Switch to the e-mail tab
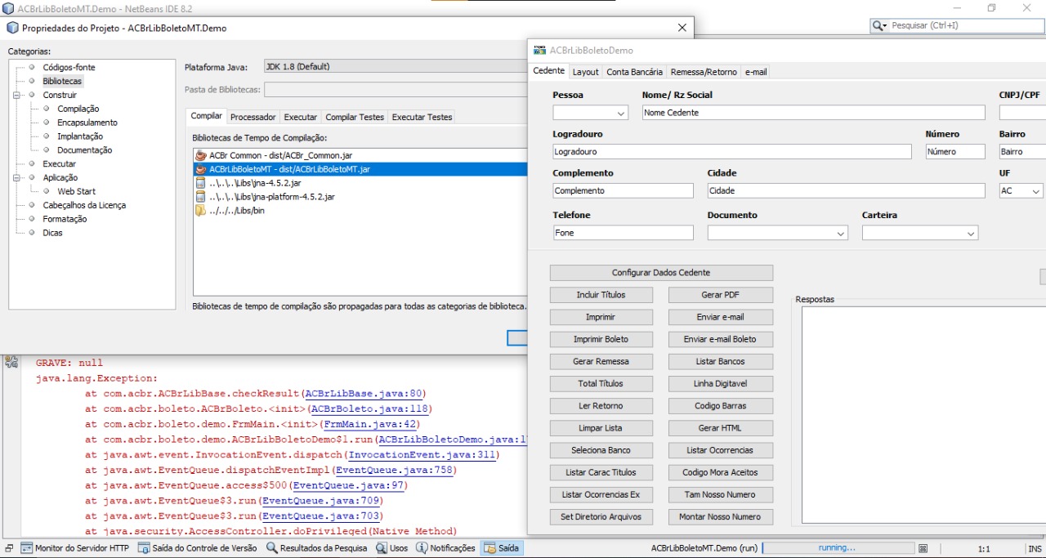Image resolution: width=1046 pixels, height=558 pixels. 756,72
